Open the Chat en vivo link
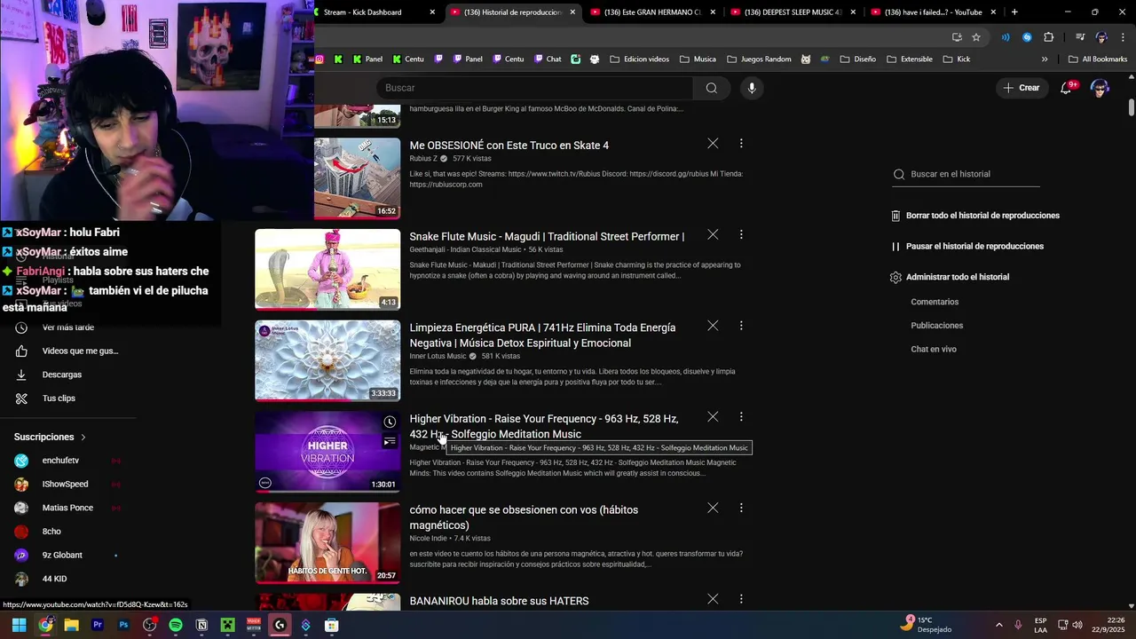 [934, 349]
